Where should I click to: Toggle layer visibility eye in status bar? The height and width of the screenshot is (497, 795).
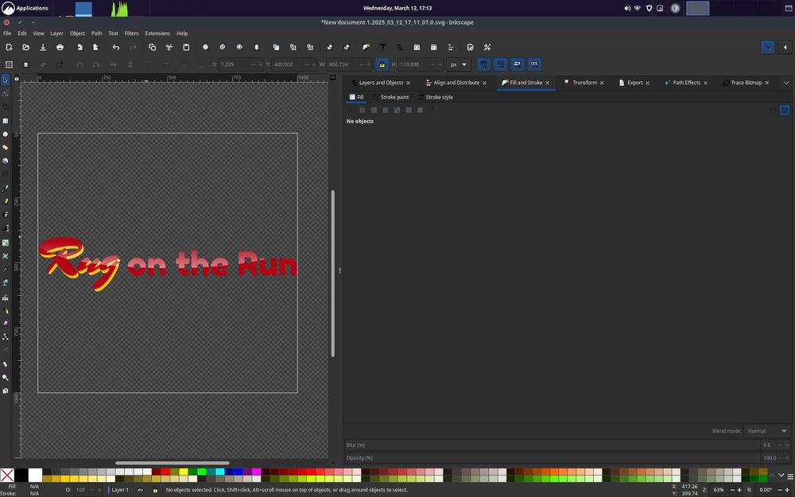[140, 490]
